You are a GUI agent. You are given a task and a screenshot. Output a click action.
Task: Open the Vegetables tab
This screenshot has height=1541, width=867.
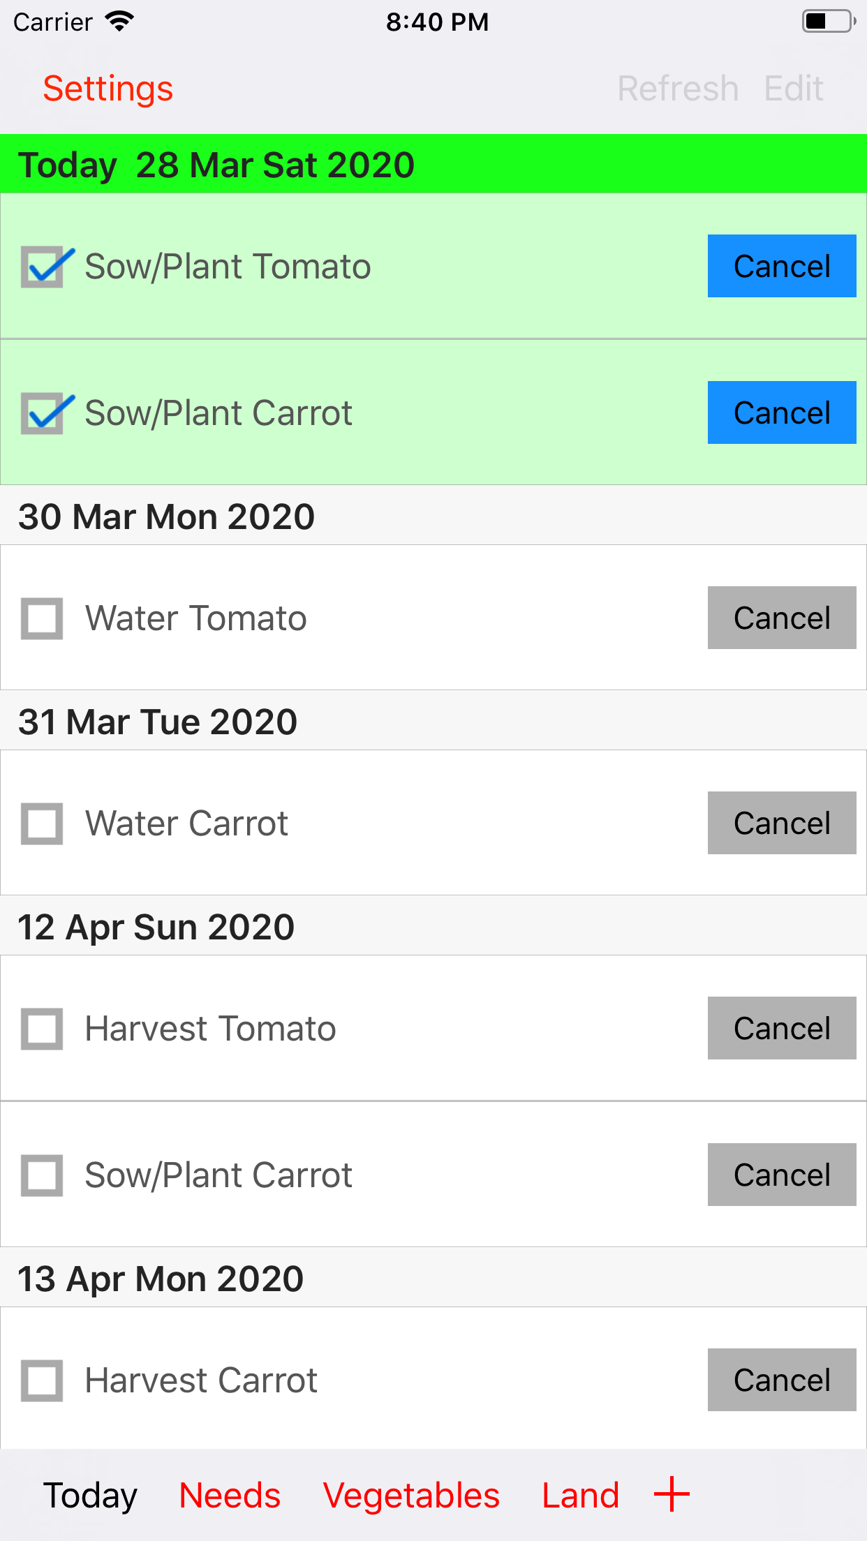tap(411, 1496)
